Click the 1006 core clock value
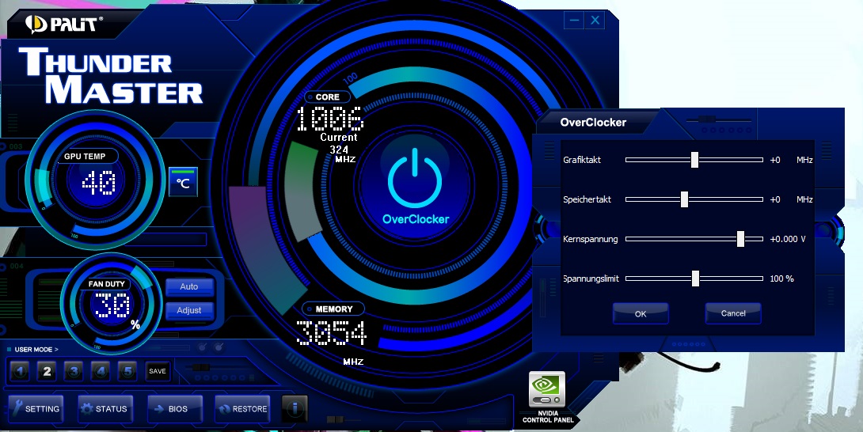863x432 pixels. (x=330, y=119)
